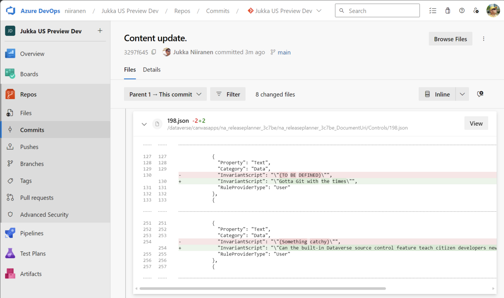504x298 pixels.
Task: Click the added line 'Gotta Git with the times'
Action: coord(338,181)
